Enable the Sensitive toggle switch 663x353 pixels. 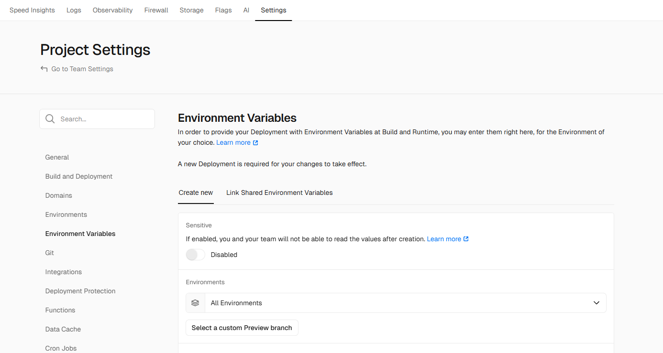tap(195, 255)
